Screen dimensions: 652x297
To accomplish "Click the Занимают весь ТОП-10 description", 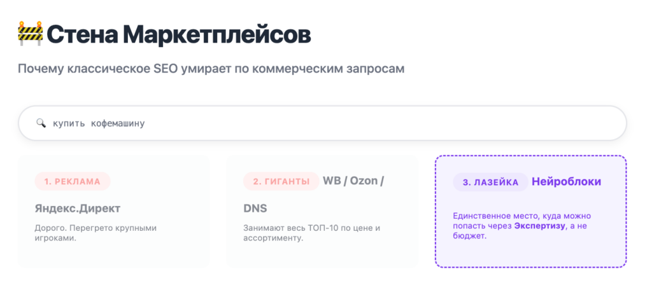I will [312, 234].
